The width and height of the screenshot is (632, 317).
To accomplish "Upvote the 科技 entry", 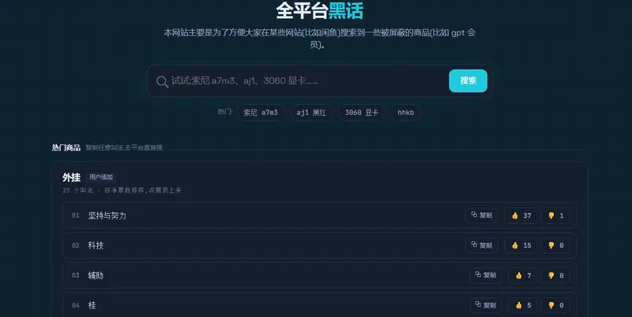I will (521, 245).
